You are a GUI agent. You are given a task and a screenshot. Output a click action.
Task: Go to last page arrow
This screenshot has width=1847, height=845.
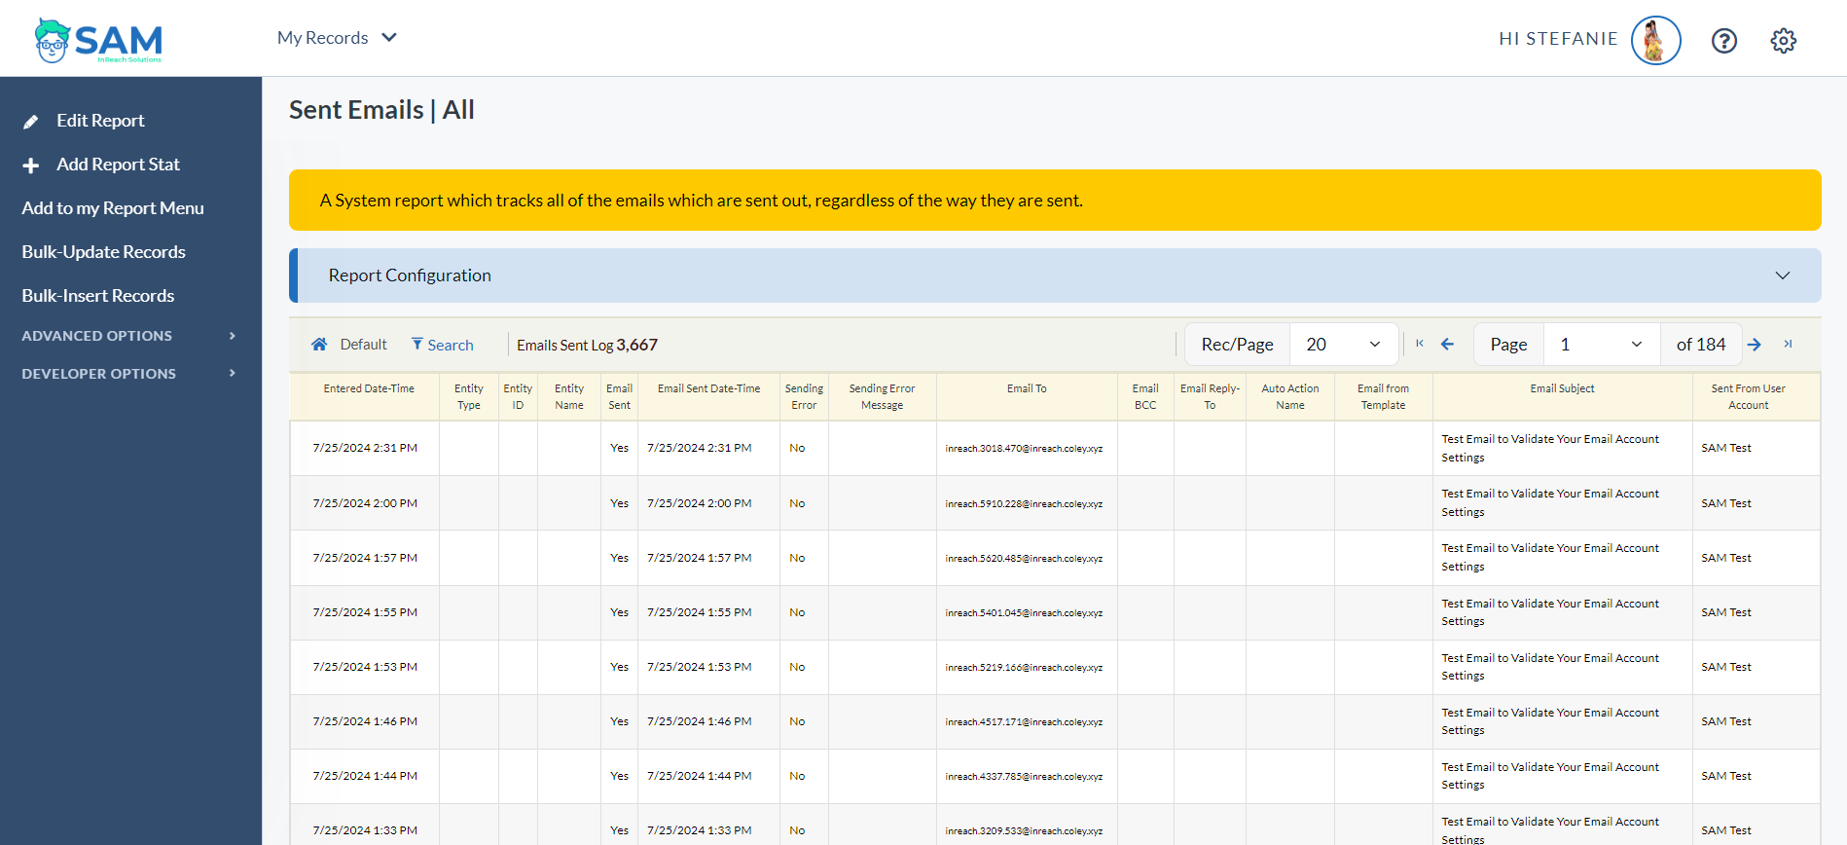1788,344
